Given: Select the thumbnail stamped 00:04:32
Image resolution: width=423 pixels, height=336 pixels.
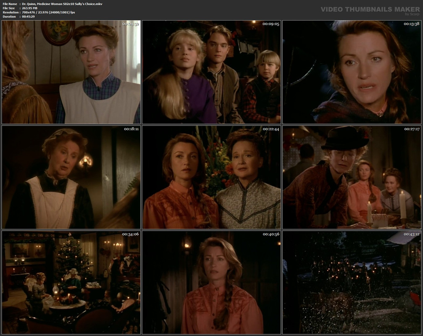Looking at the screenshot, I should coord(71,72).
